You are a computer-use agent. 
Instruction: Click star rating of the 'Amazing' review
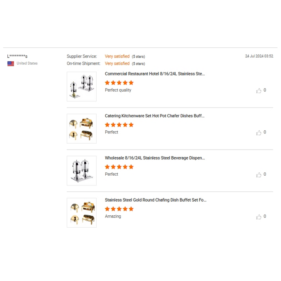click(119, 209)
